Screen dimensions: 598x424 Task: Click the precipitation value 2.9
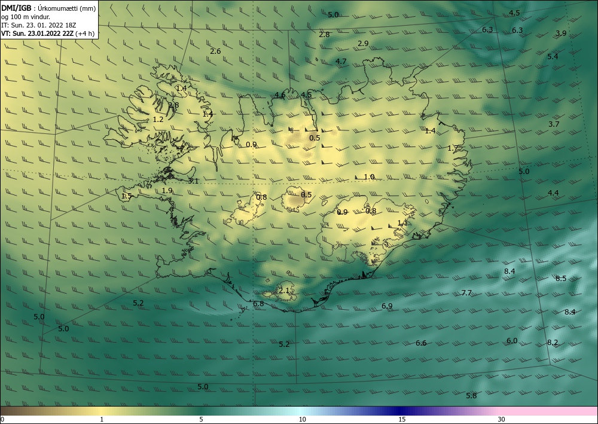click(363, 44)
